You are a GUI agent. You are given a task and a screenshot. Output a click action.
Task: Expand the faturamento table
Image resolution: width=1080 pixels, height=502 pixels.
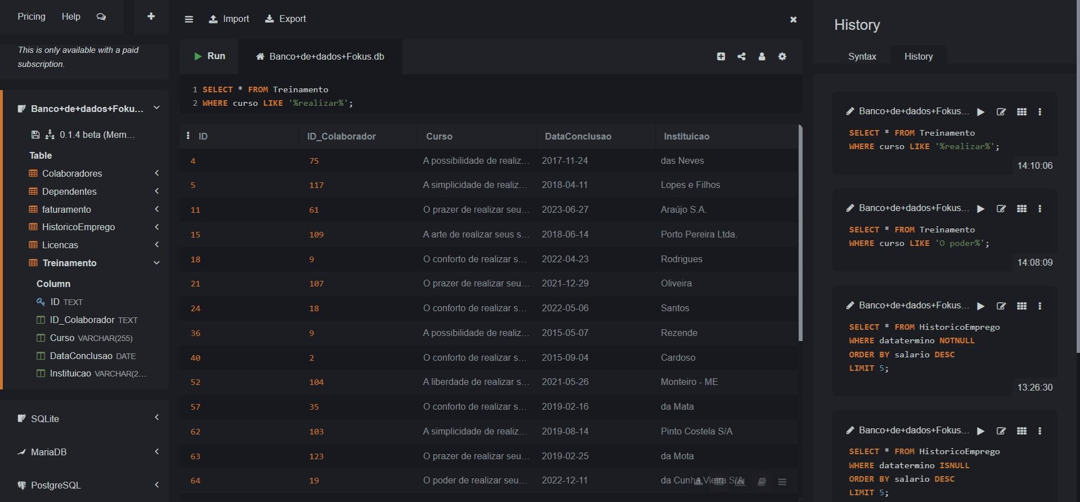click(157, 209)
